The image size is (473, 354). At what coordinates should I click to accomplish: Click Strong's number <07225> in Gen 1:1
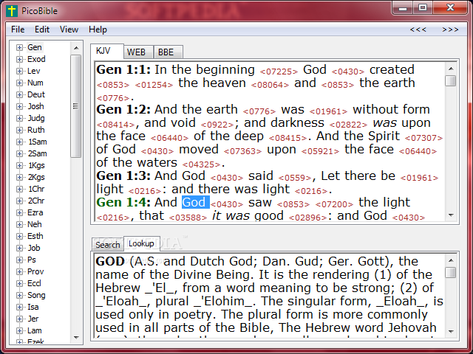[279, 72]
